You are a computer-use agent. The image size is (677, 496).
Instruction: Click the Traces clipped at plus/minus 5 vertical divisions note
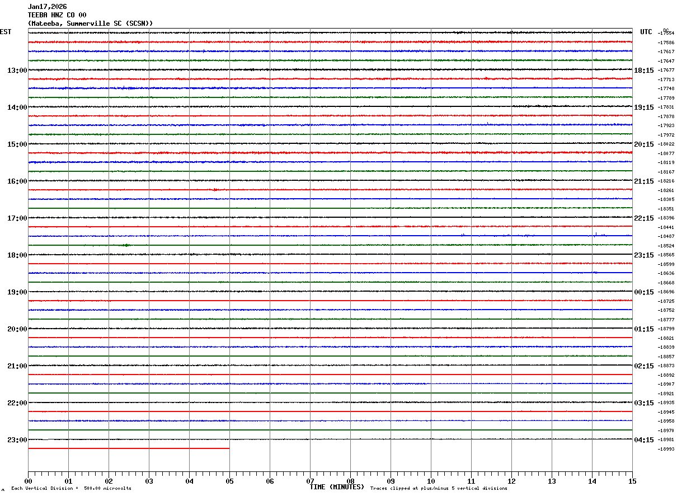(439, 489)
